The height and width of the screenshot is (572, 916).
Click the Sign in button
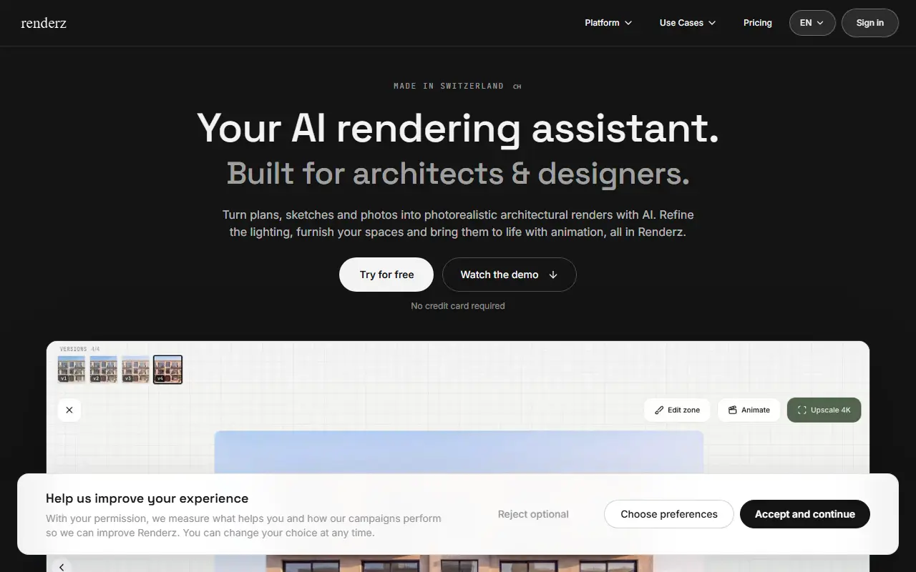tap(869, 23)
